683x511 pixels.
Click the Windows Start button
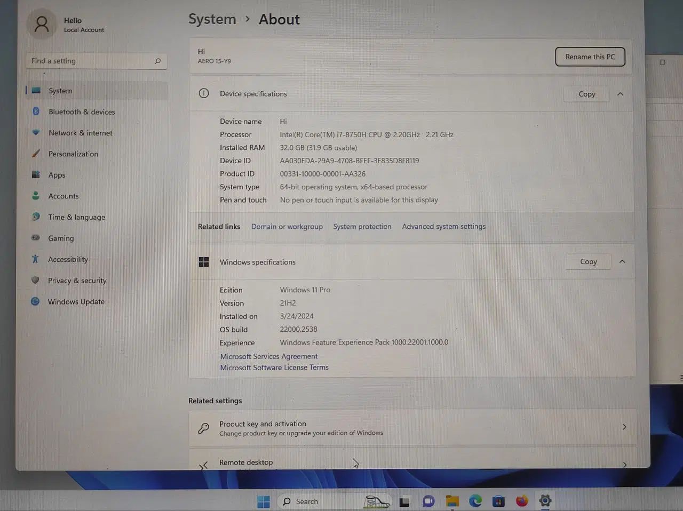tap(264, 501)
